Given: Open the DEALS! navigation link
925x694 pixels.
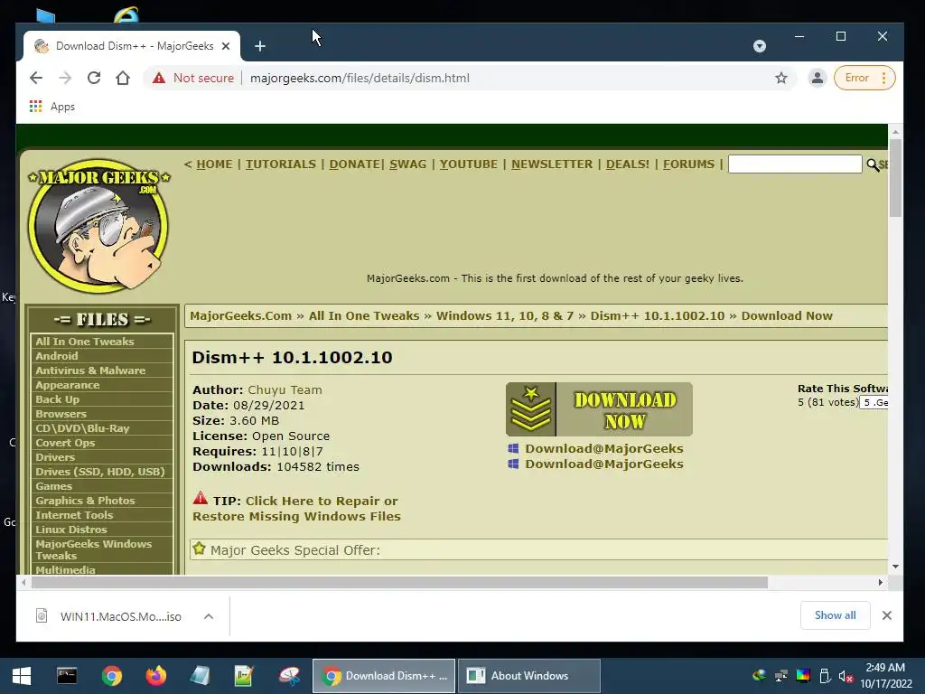Looking at the screenshot, I should (627, 164).
